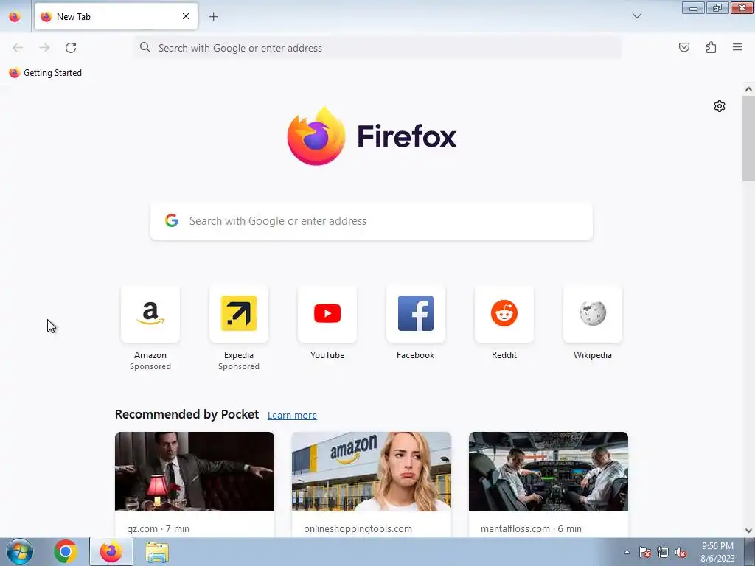755x566 pixels.
Task: Click the vertical scrollbar thumb
Action: [748, 138]
